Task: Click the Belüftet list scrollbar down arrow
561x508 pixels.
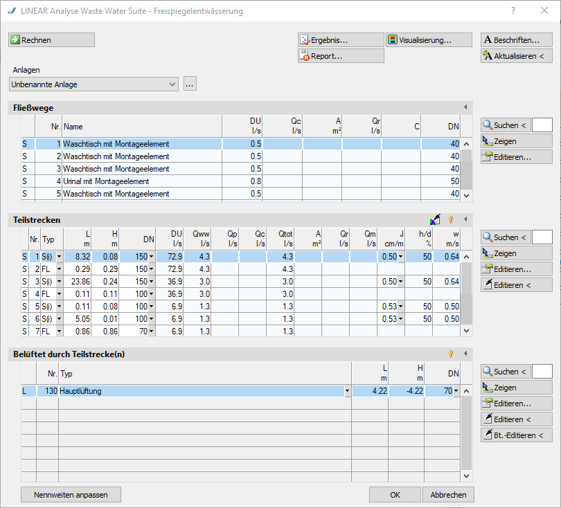Action: [x=466, y=476]
